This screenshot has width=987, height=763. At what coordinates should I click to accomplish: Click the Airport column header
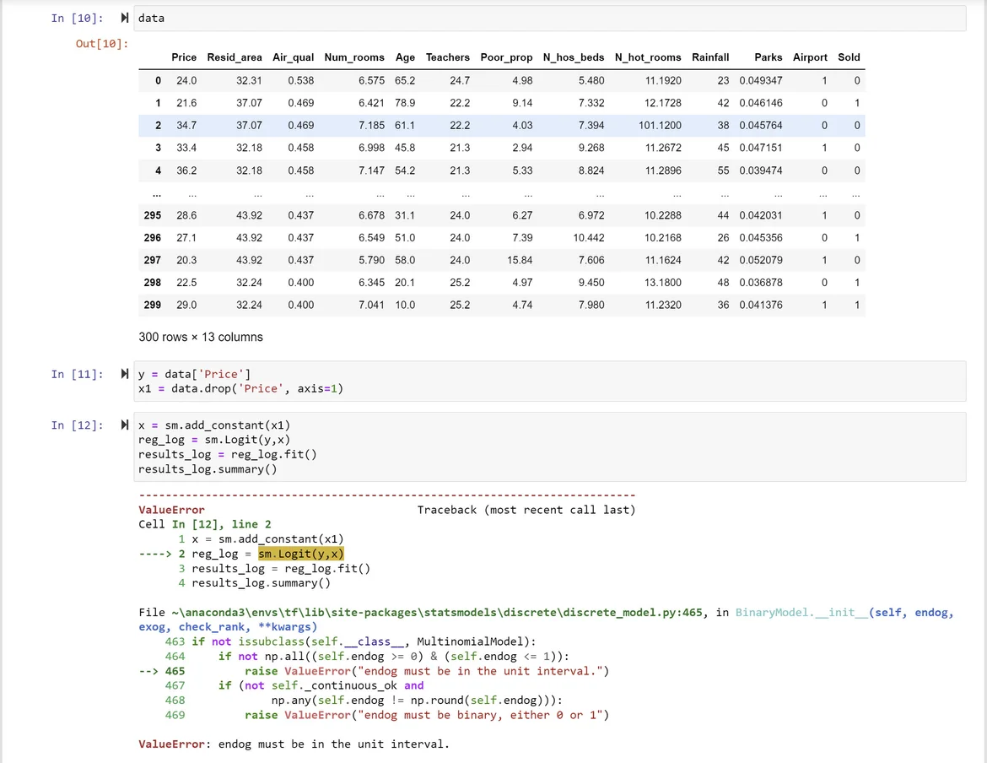point(810,57)
